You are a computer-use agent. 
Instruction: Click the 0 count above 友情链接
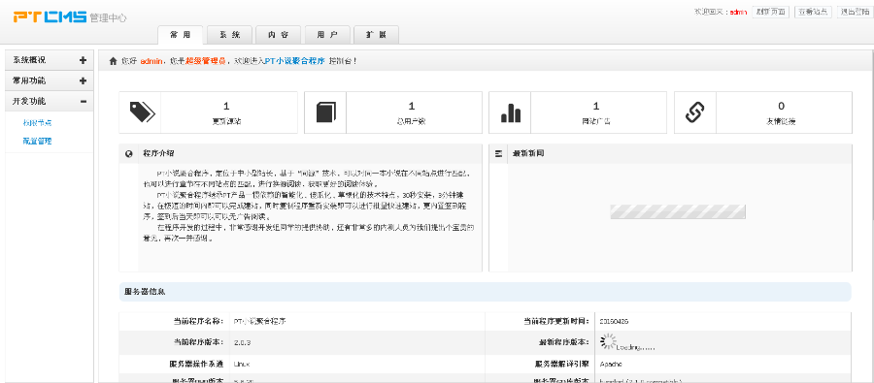tap(782, 107)
